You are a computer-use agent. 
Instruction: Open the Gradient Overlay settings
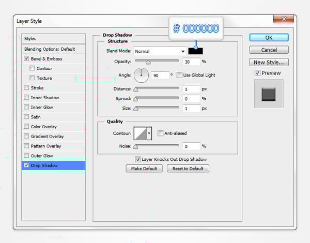47,136
